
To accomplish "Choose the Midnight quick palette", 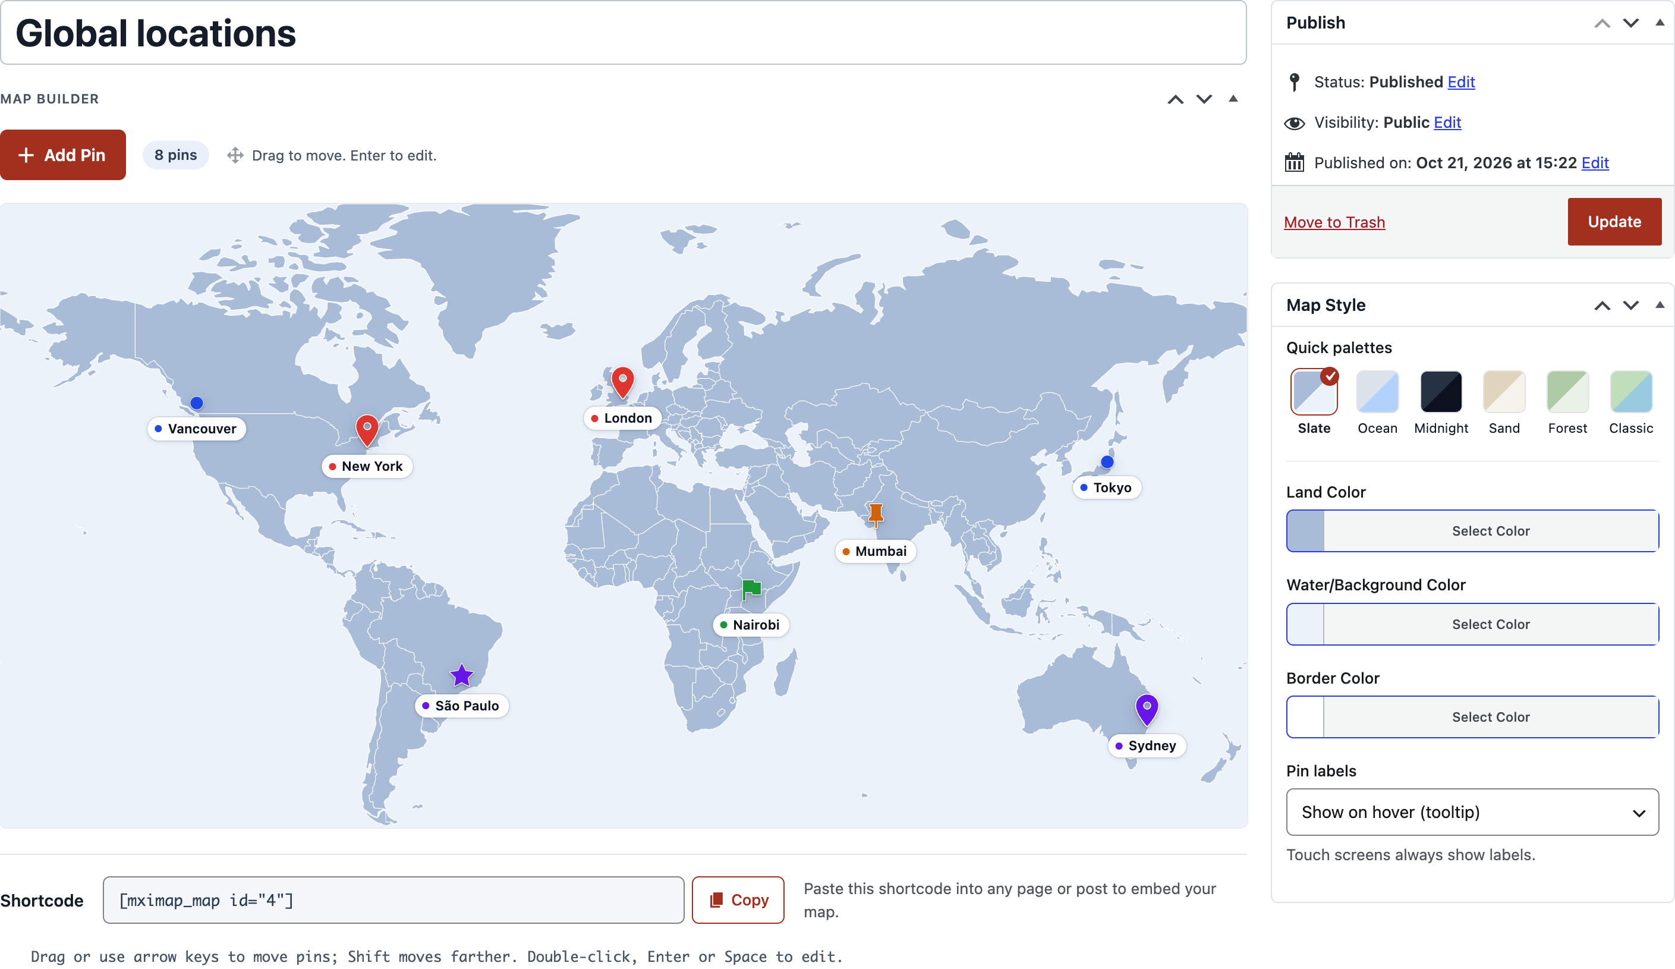I will point(1441,392).
